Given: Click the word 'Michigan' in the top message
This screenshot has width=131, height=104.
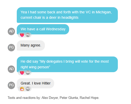Looking at the screenshot, I should (x=103, y=12).
